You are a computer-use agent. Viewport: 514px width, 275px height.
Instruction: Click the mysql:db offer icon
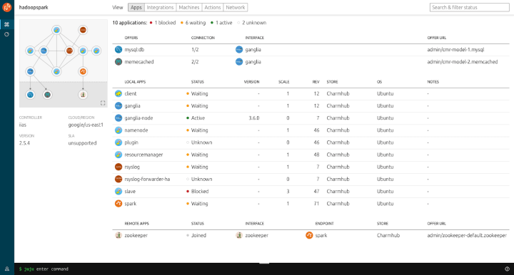pyautogui.click(x=119, y=50)
